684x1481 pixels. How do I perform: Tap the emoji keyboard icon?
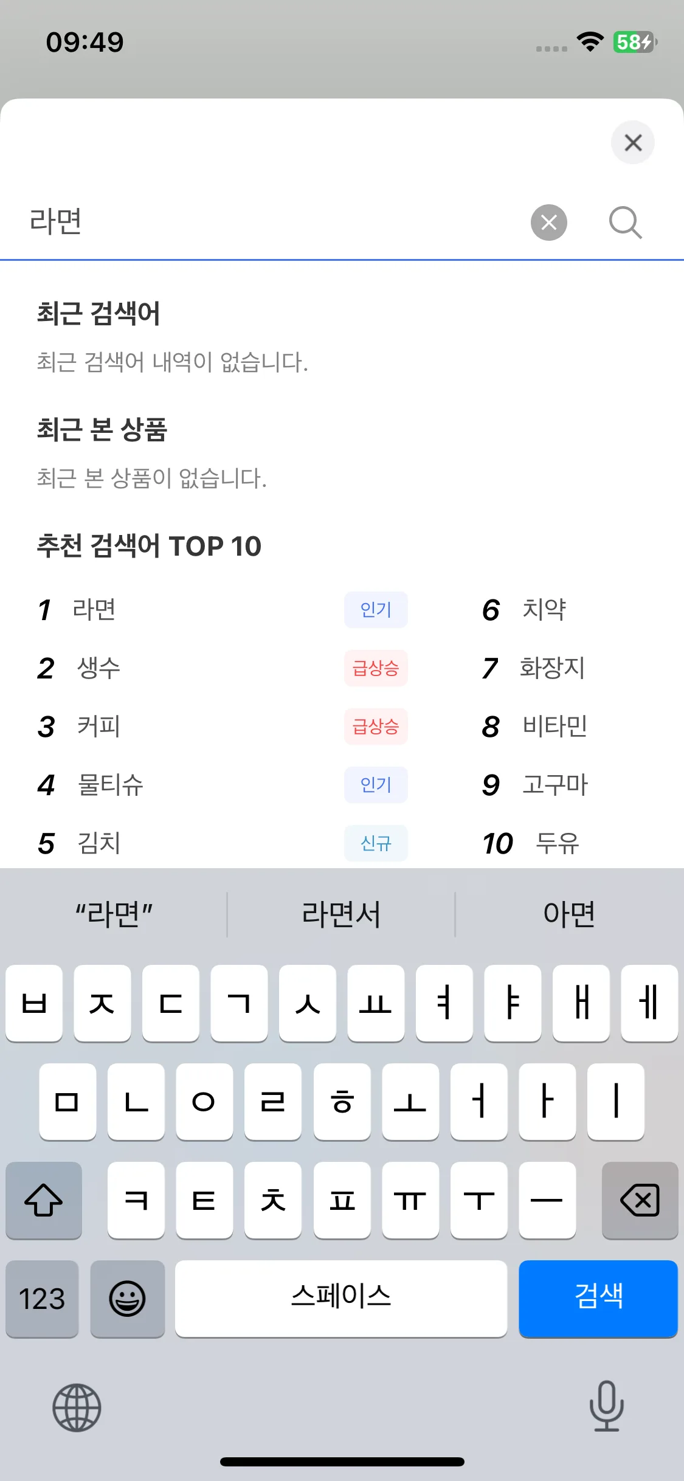[x=127, y=1299]
